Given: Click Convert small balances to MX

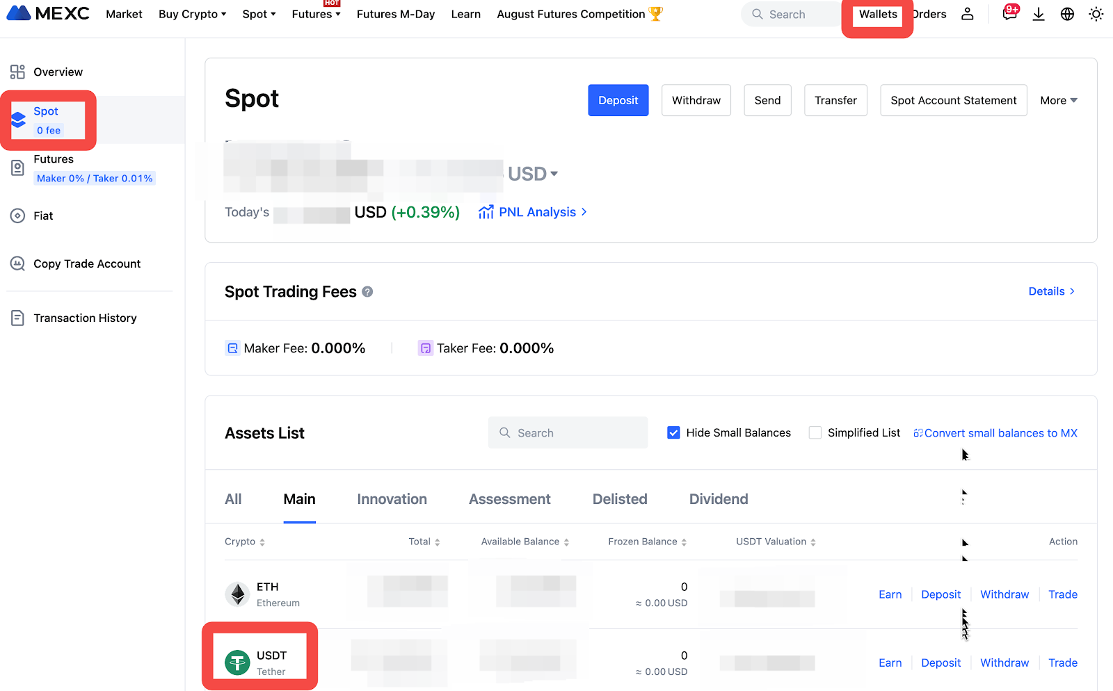Looking at the screenshot, I should click(x=995, y=433).
